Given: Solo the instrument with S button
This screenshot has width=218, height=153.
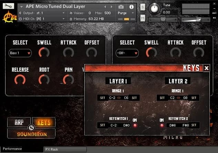Looking at the screenshot, I should point(143,7).
